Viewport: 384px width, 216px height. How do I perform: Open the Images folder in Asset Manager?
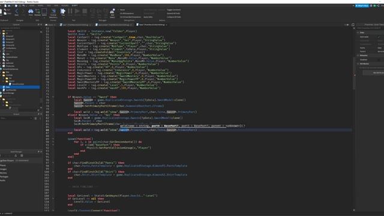pyautogui.click(x=4, y=169)
